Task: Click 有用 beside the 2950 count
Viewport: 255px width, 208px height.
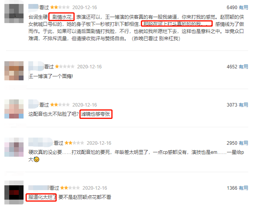Action: tap(243, 143)
